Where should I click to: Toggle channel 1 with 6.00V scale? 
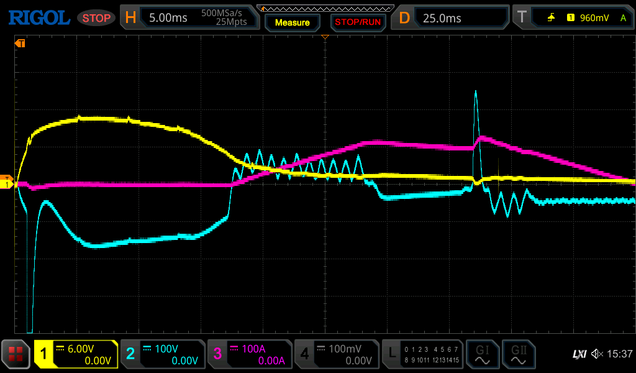(x=76, y=354)
